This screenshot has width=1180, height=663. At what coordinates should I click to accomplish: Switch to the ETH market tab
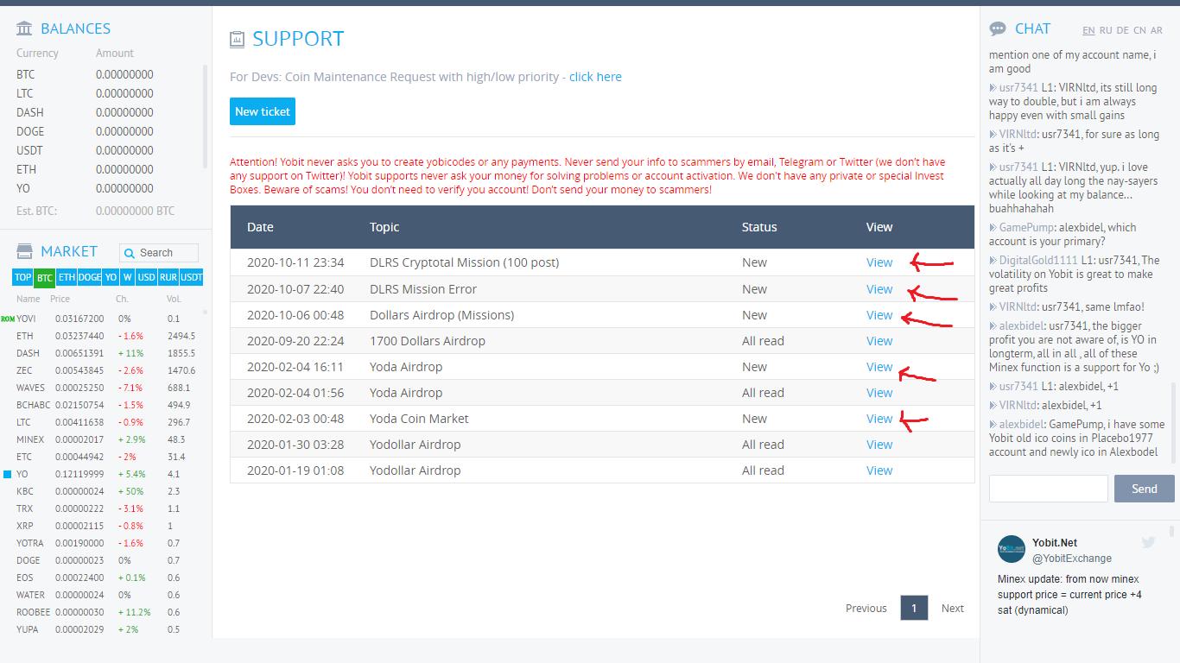pos(67,277)
